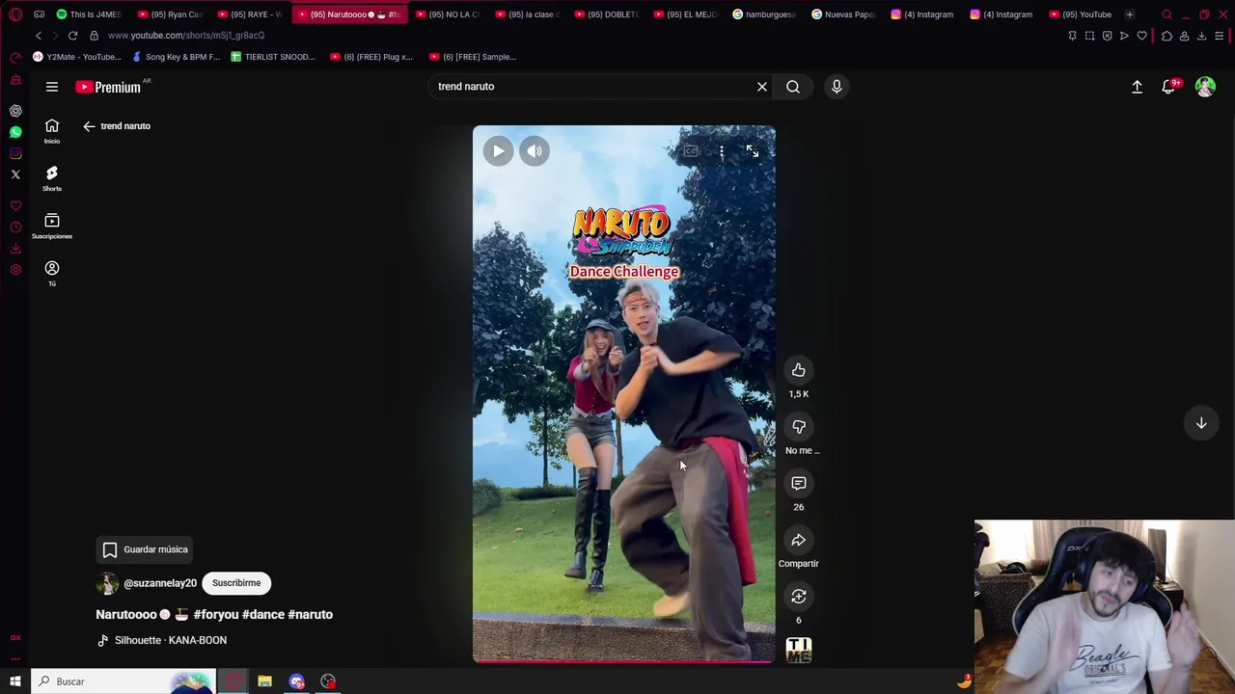Open Inicio in YouTube sidebar

[x=52, y=132]
